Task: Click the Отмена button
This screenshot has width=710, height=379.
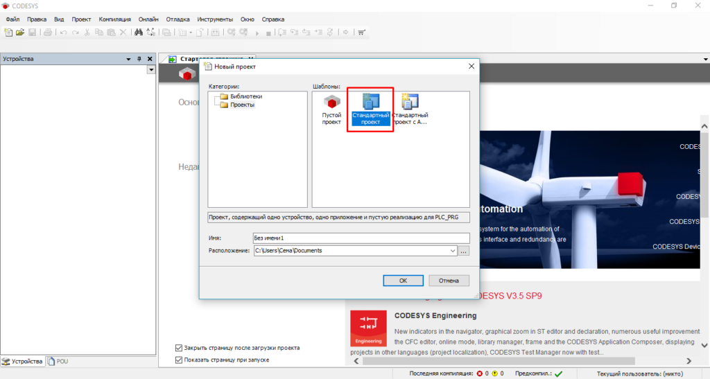Action: pos(449,281)
